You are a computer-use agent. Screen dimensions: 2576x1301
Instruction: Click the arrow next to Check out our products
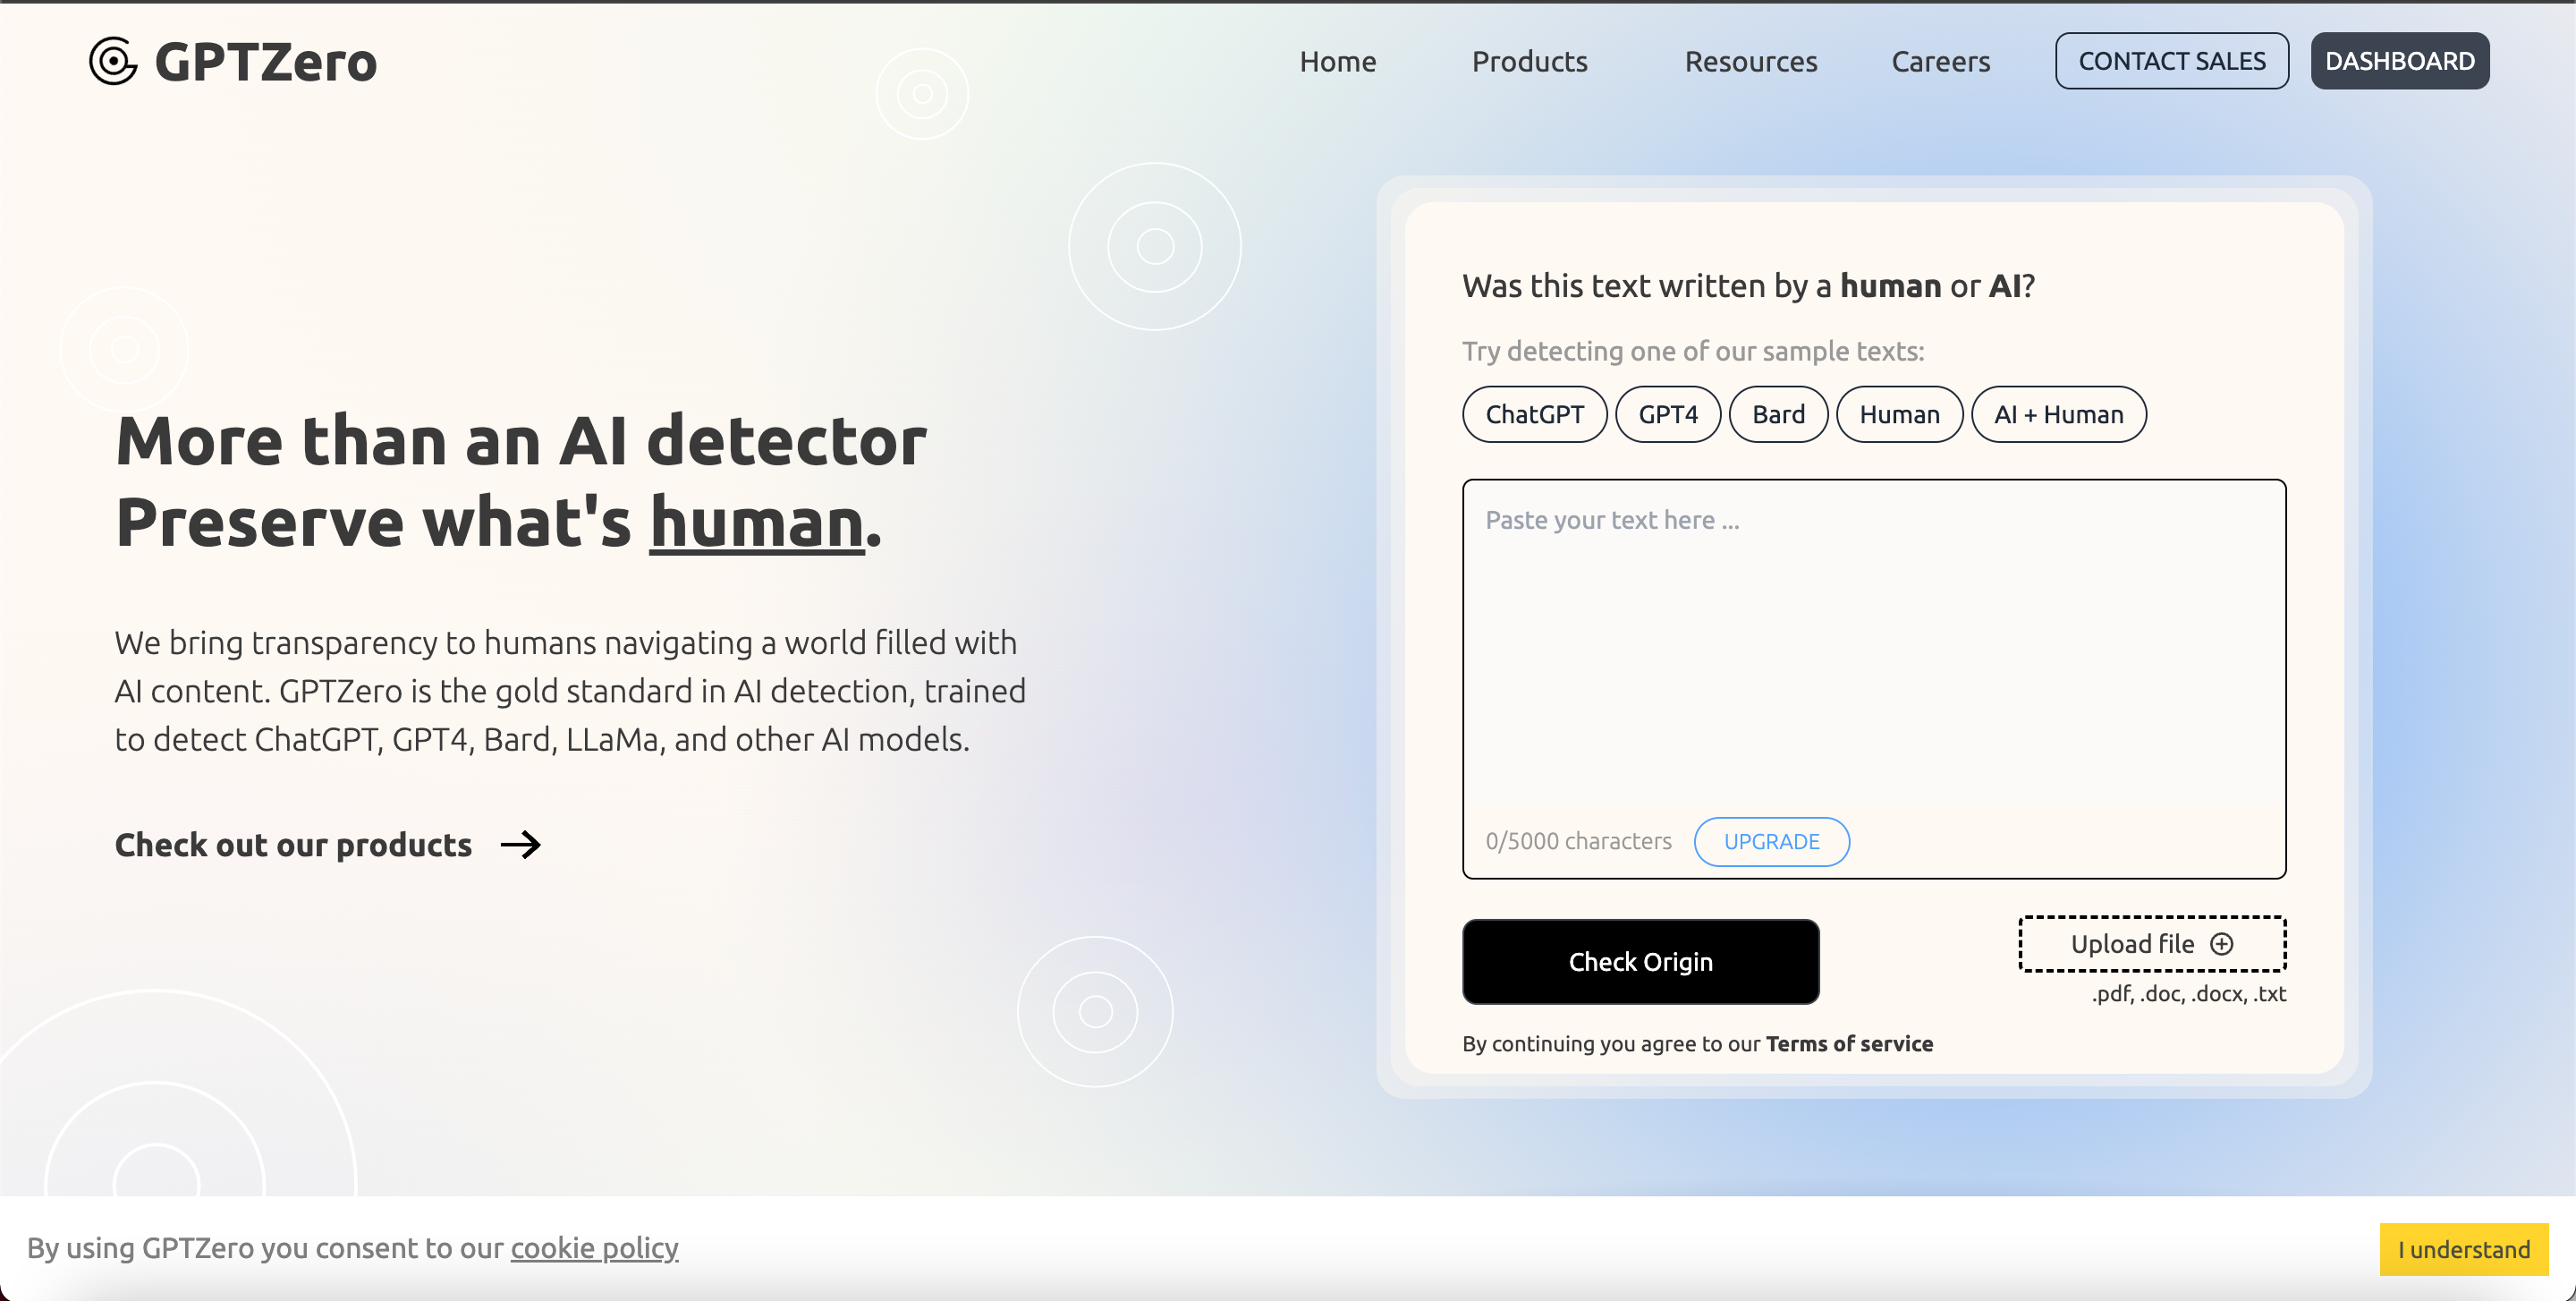pyautogui.click(x=520, y=845)
